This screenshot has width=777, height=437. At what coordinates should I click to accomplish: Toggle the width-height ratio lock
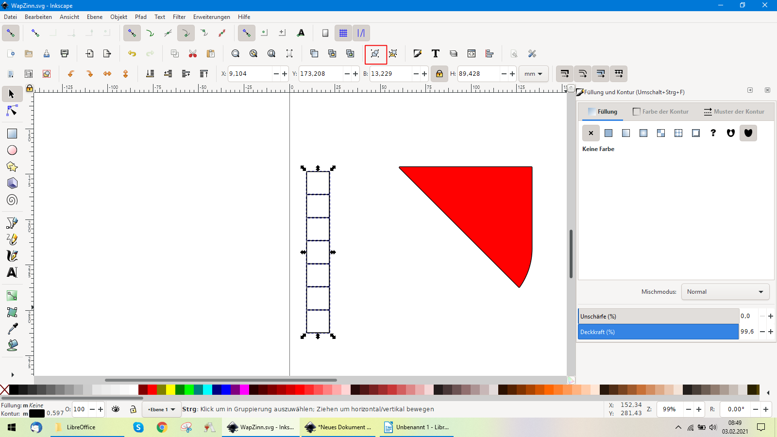pyautogui.click(x=439, y=74)
